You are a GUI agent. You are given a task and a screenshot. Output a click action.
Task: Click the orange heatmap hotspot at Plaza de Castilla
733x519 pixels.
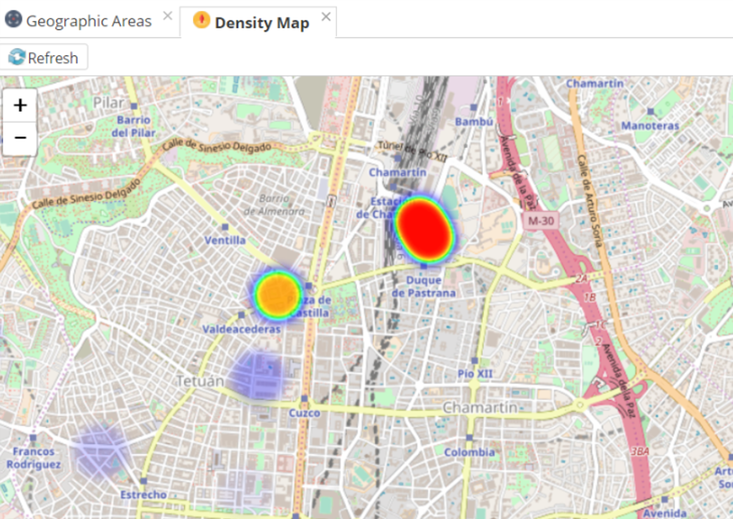278,294
